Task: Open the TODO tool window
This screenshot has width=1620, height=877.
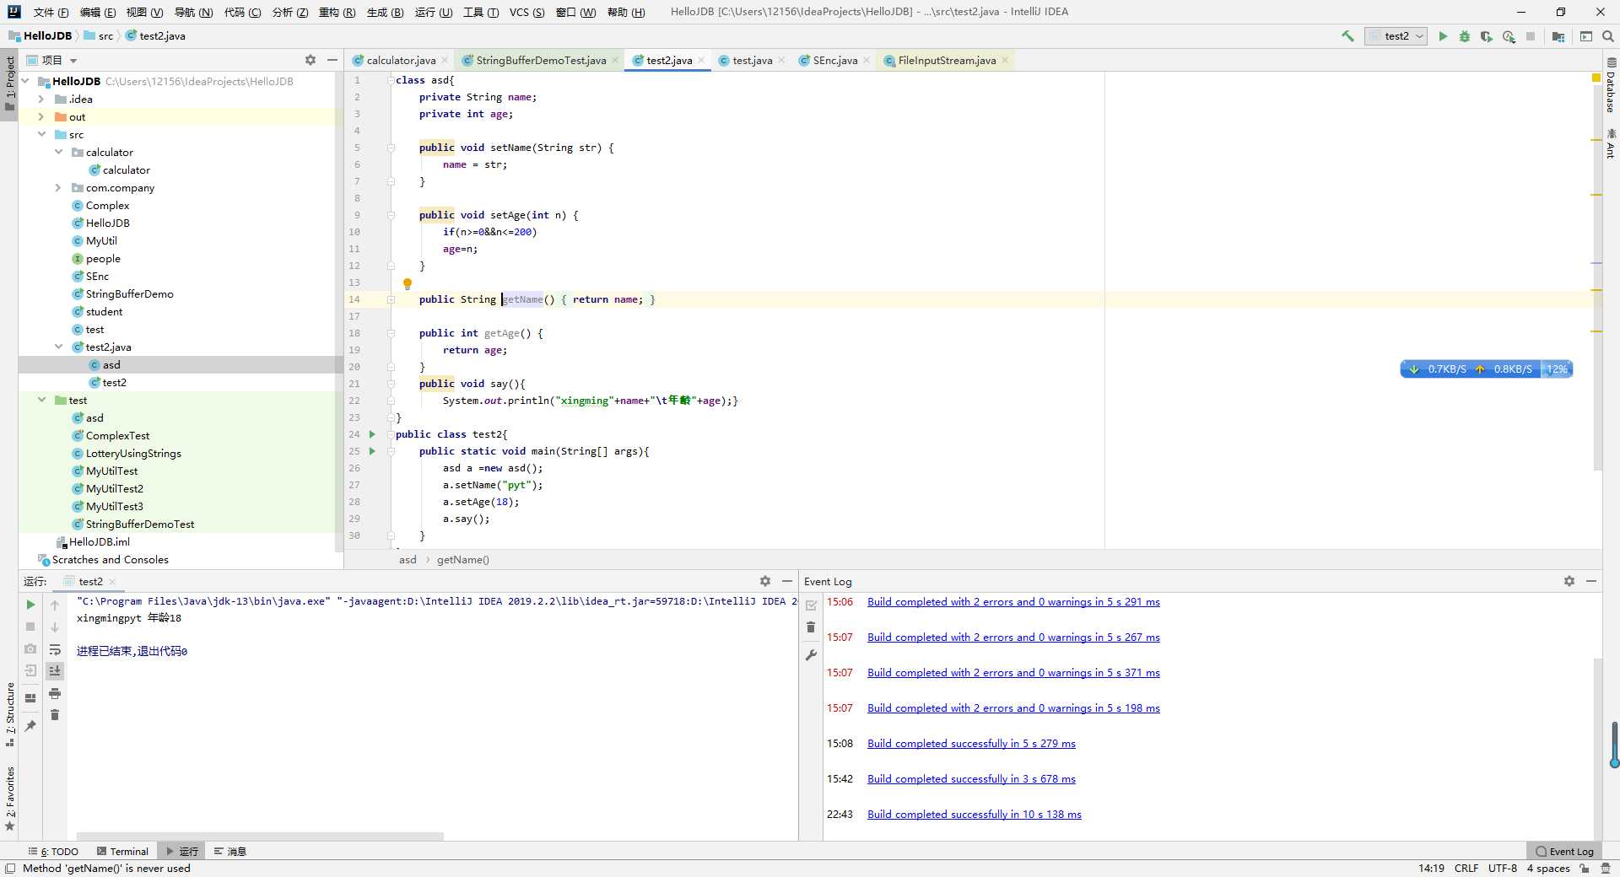Action: tap(53, 852)
